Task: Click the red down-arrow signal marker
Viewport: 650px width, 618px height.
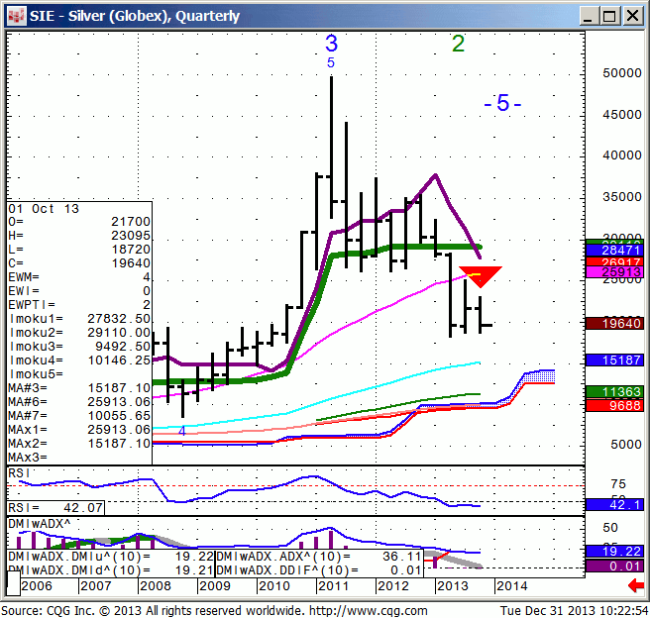Action: (480, 276)
